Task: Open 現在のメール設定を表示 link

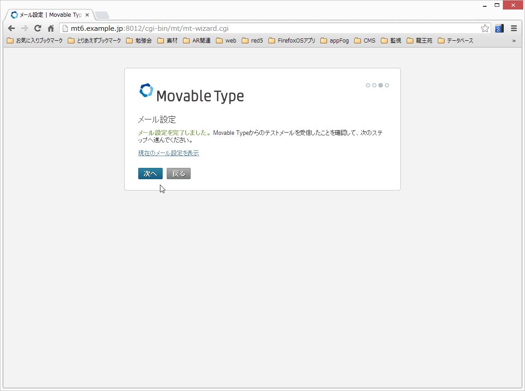Action: [169, 153]
